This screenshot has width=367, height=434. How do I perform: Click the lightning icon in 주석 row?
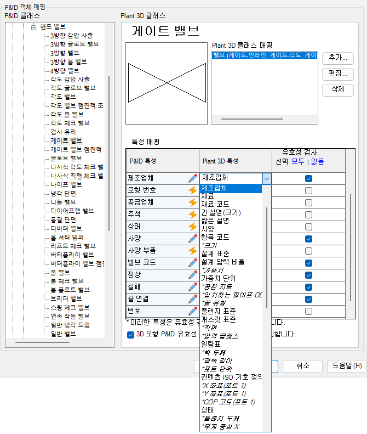(x=193, y=215)
